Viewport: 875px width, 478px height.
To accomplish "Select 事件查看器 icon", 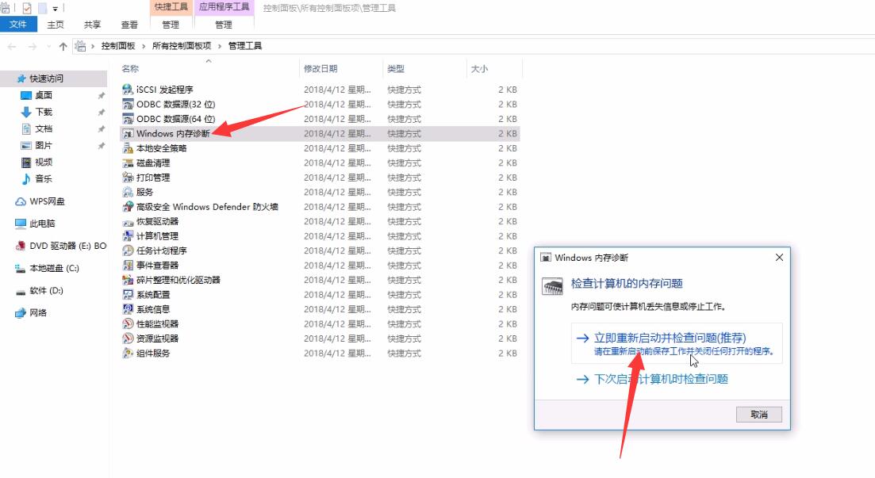I will tap(128, 266).
